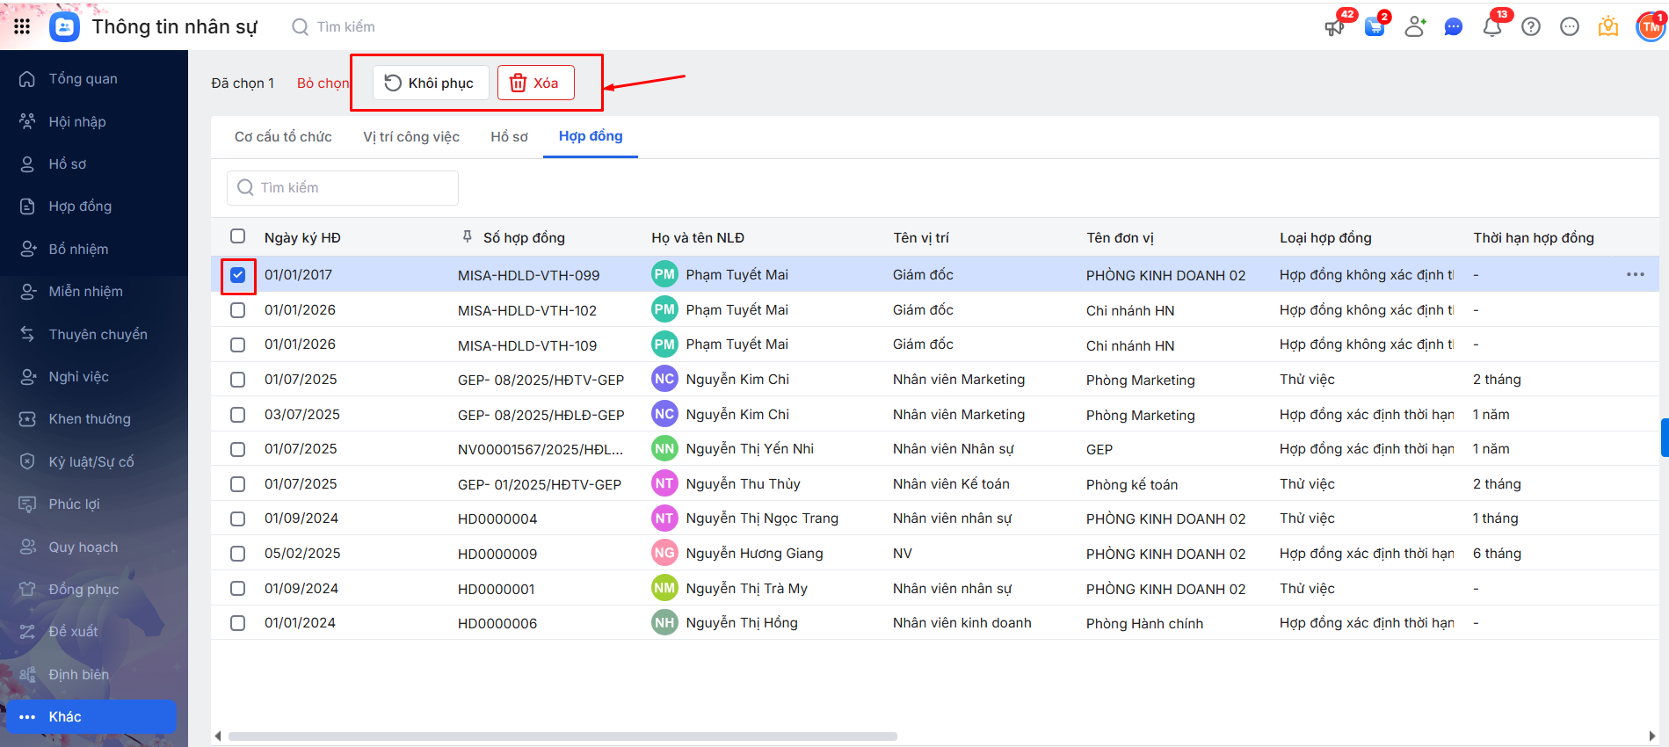Select the Nguyễn Thị Hồng contract checkbox
The width and height of the screenshot is (1669, 747).
(x=237, y=623)
